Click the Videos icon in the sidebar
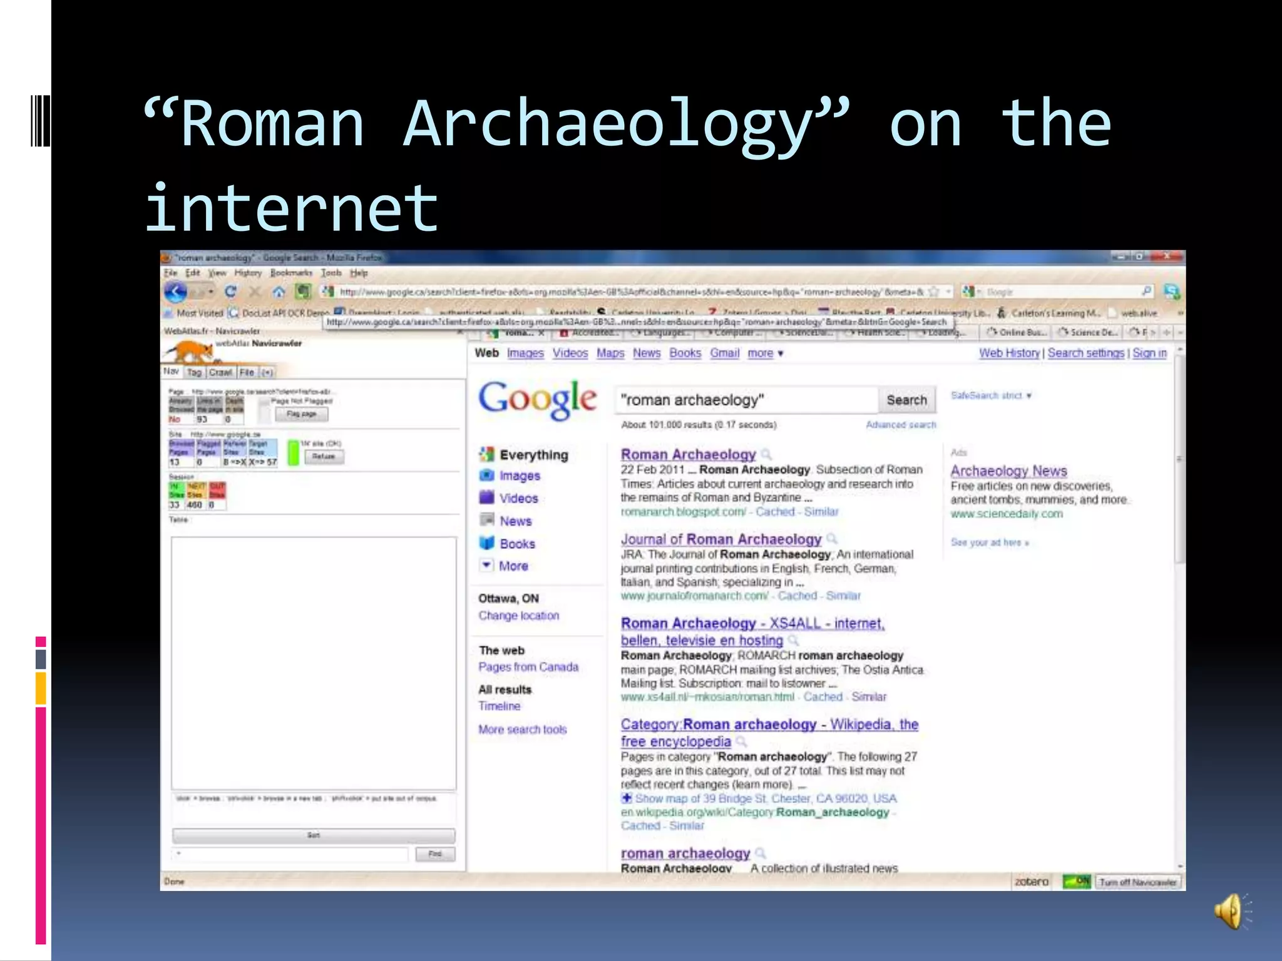The image size is (1282, 961). pos(487,497)
